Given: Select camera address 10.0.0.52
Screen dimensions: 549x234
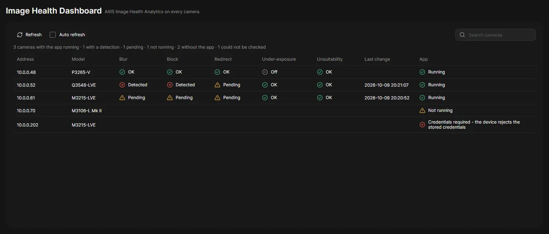Looking at the screenshot, I should (x=26, y=85).
